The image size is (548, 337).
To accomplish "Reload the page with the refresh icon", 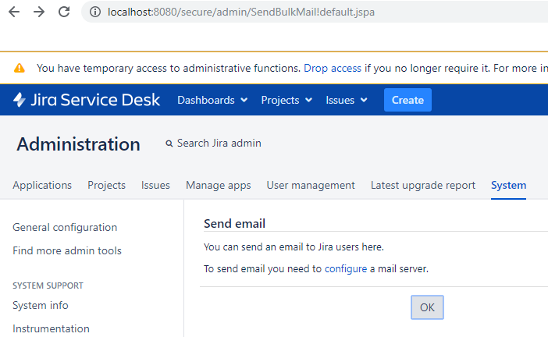I will pyautogui.click(x=64, y=12).
